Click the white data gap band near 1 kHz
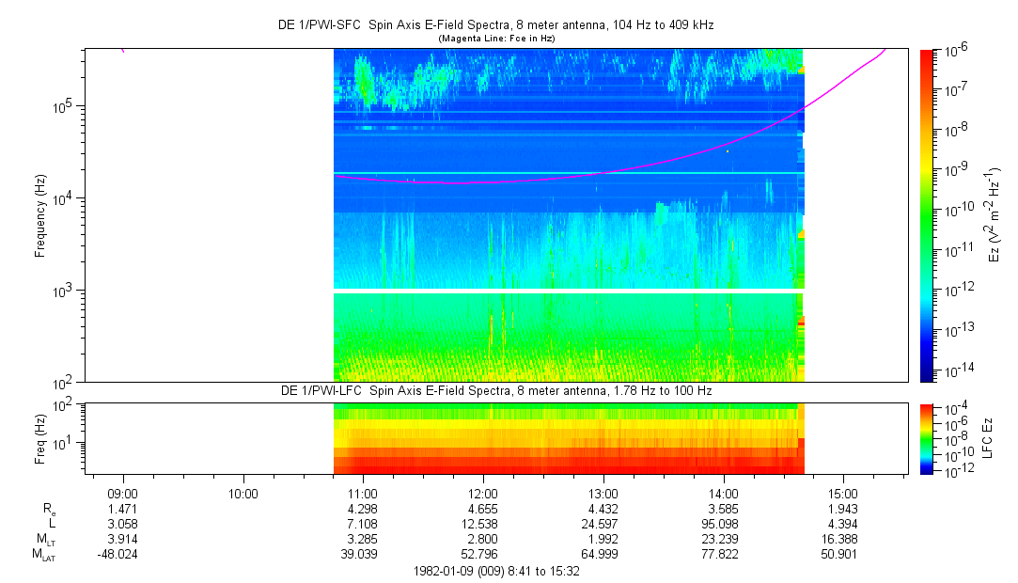The image size is (1018, 583). (569, 291)
